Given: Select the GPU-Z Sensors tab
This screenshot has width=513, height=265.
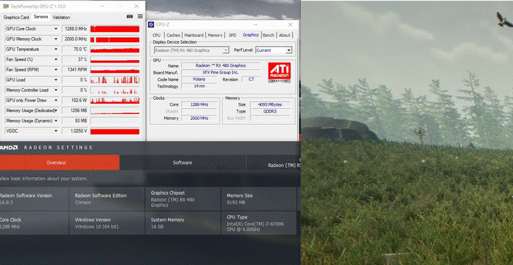Looking at the screenshot, I should pos(41,17).
